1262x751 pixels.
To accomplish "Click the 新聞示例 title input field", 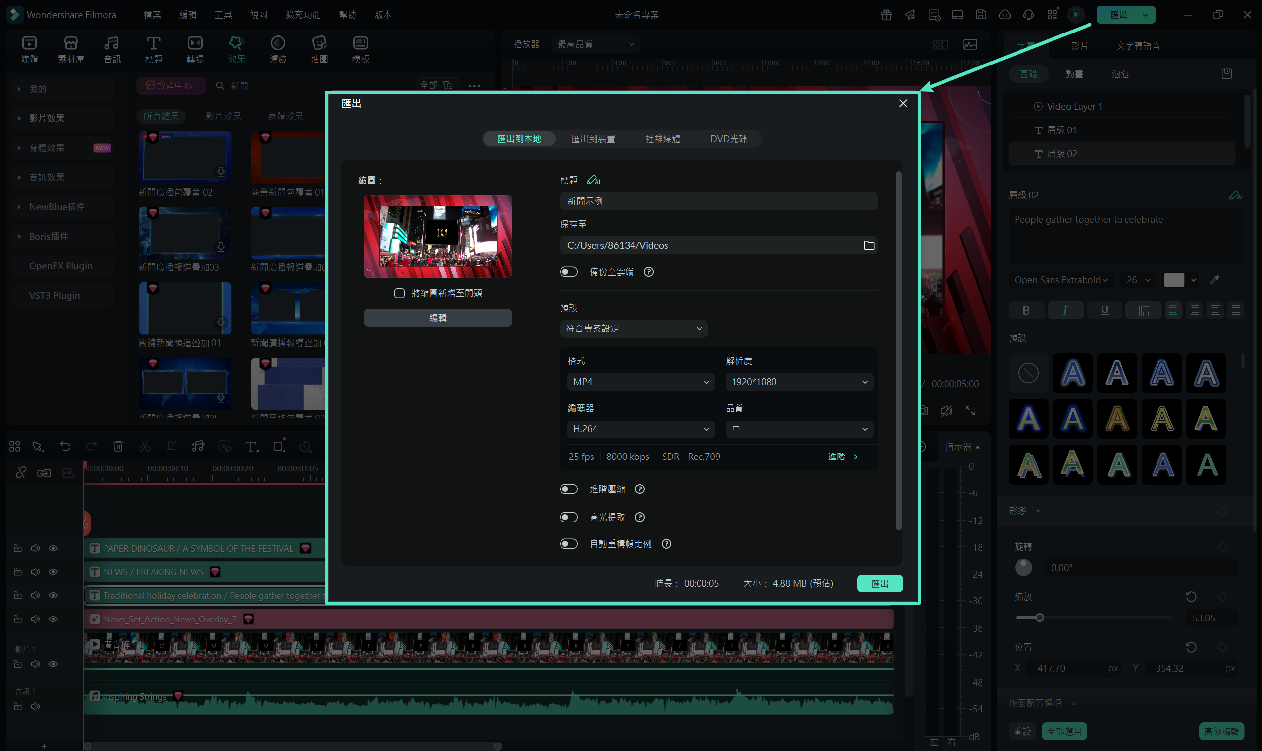I will [718, 201].
